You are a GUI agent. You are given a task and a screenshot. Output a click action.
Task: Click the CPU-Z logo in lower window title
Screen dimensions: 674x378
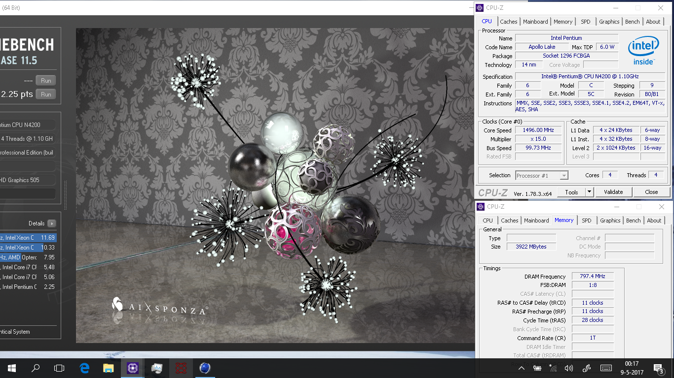coord(482,207)
